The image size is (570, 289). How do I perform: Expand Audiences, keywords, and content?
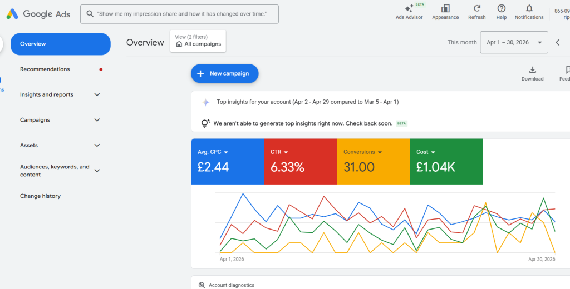97,171
